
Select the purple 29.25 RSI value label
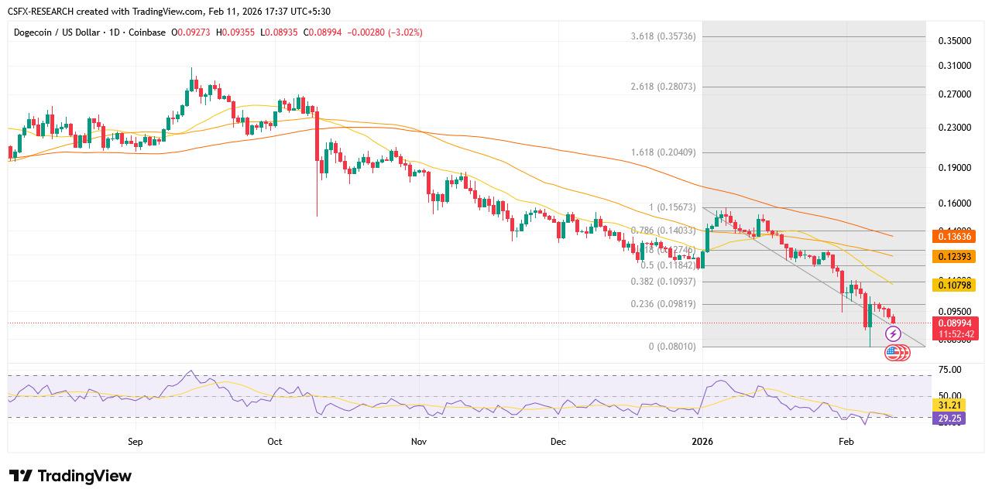pyautogui.click(x=949, y=418)
